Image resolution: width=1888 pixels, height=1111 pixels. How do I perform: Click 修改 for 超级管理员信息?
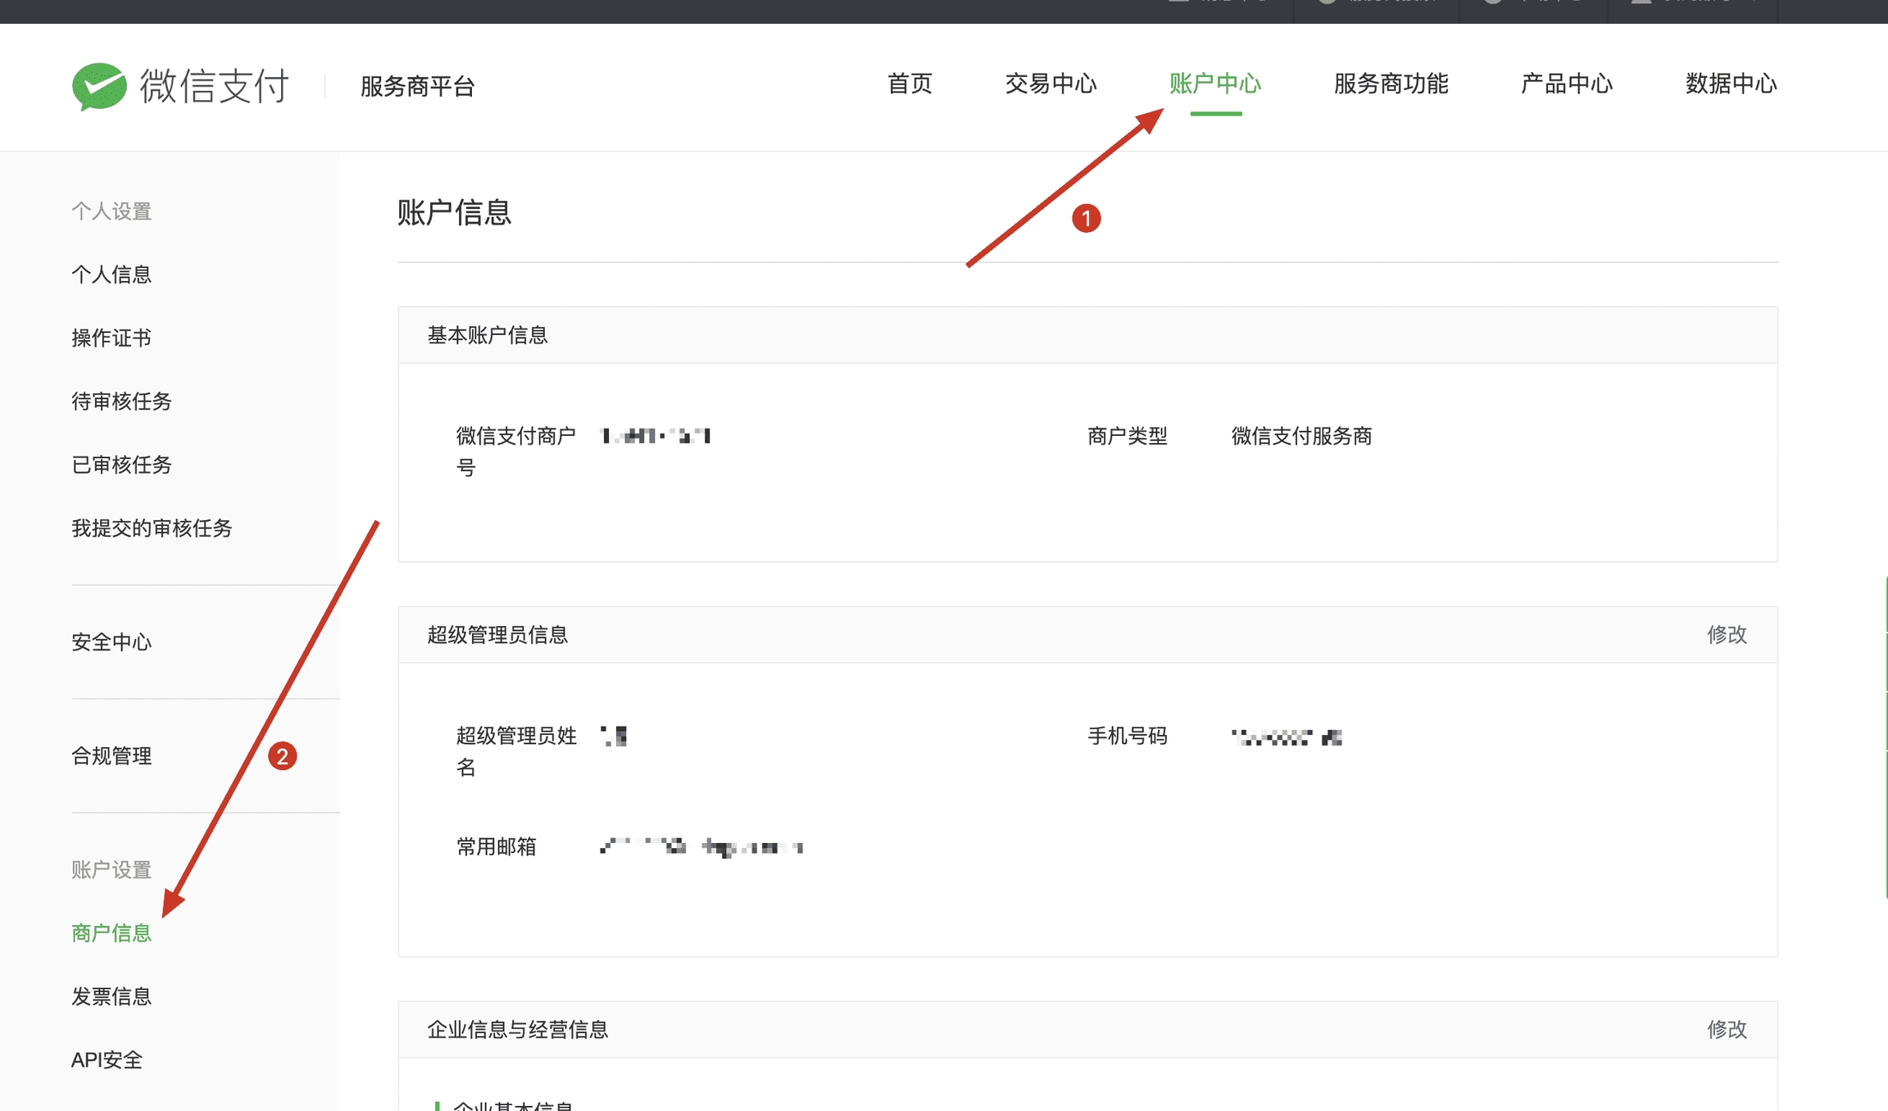coord(1727,635)
